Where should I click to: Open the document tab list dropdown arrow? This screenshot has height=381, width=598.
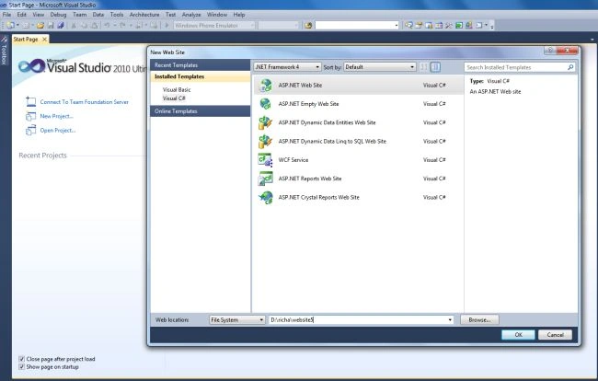coord(592,40)
